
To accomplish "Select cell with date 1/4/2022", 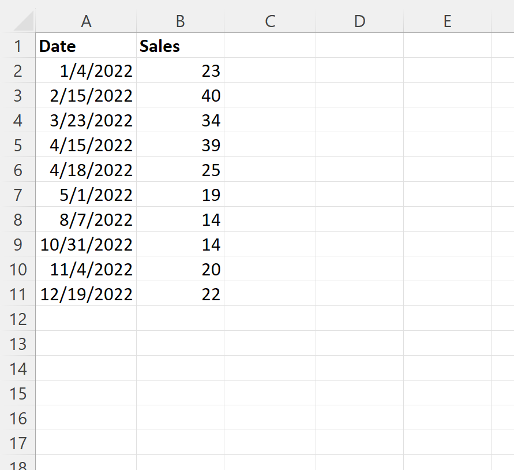I will click(x=86, y=70).
